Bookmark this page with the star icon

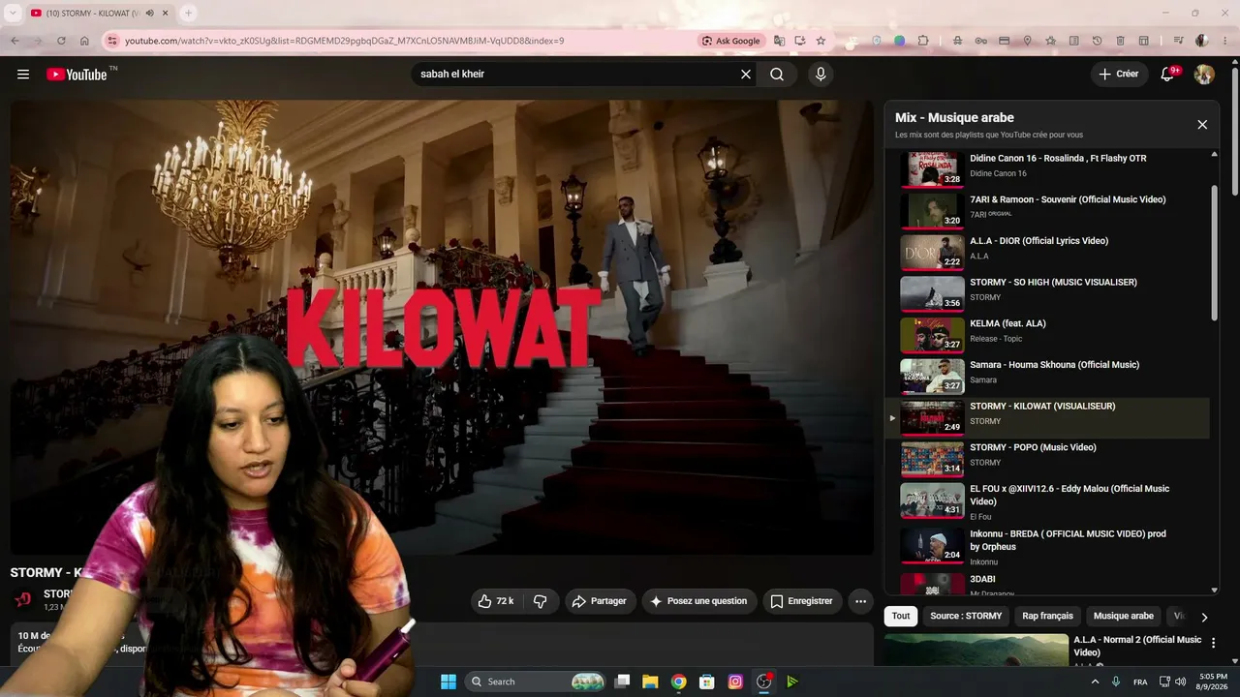click(x=821, y=41)
